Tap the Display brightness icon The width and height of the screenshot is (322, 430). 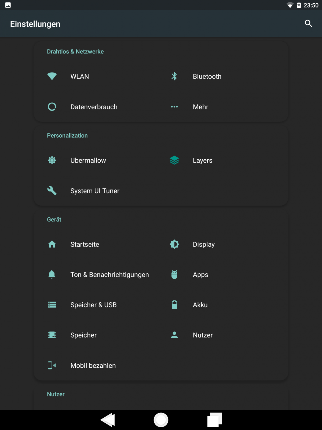click(x=174, y=244)
